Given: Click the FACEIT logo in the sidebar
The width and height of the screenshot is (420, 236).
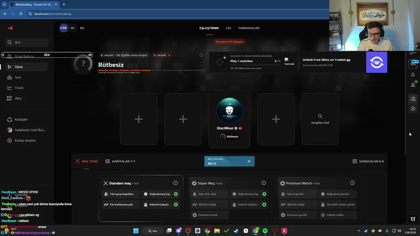Looking at the screenshot, I should (x=10, y=28).
